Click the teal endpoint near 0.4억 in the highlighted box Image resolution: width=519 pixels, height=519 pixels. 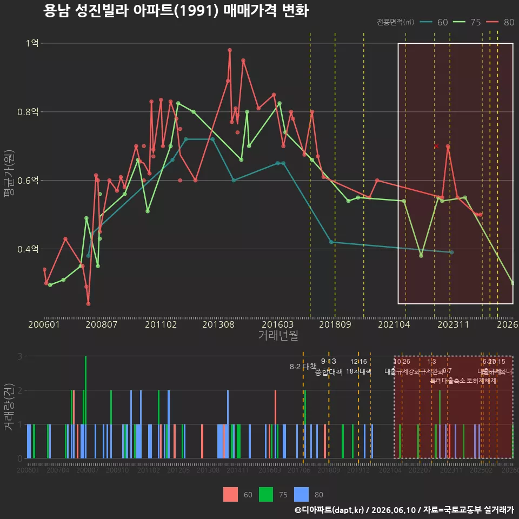452,252
